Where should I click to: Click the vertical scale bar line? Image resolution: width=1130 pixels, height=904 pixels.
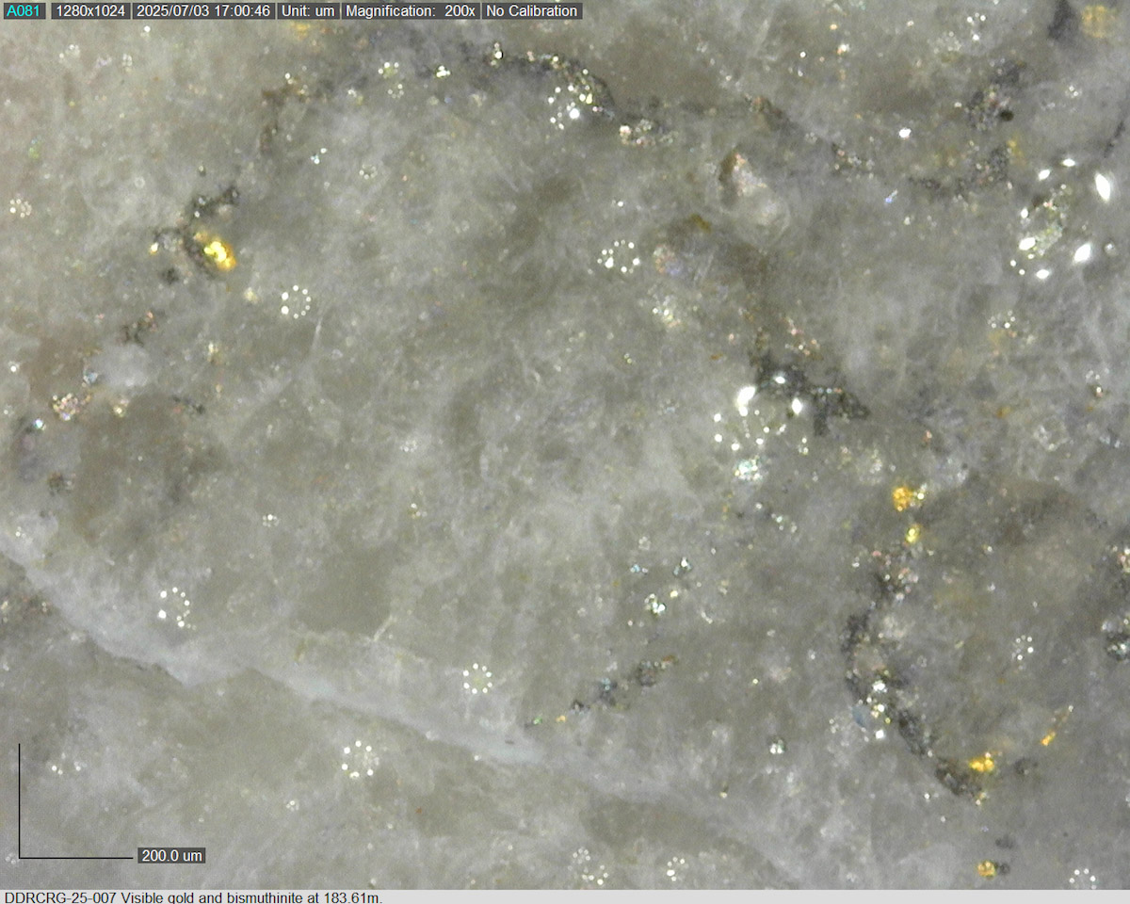(x=20, y=800)
